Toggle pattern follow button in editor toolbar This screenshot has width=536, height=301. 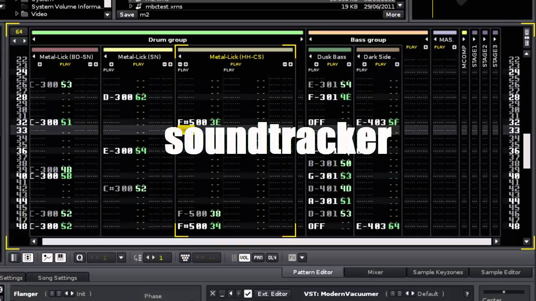[x=14, y=258]
